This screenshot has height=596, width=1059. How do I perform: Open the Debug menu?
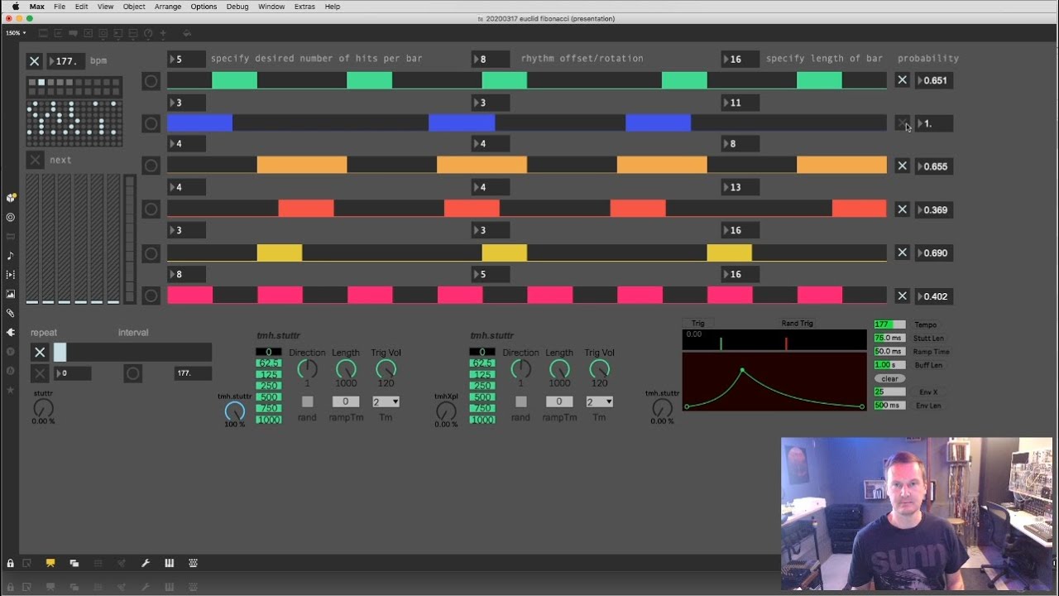click(237, 7)
